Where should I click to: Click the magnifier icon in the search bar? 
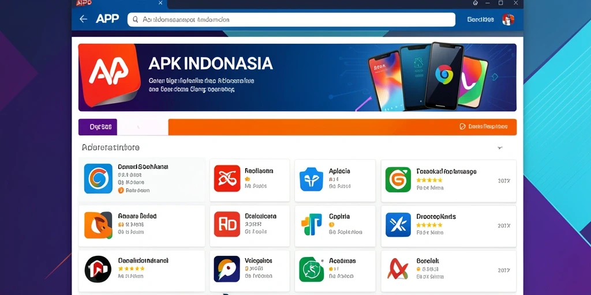(135, 19)
